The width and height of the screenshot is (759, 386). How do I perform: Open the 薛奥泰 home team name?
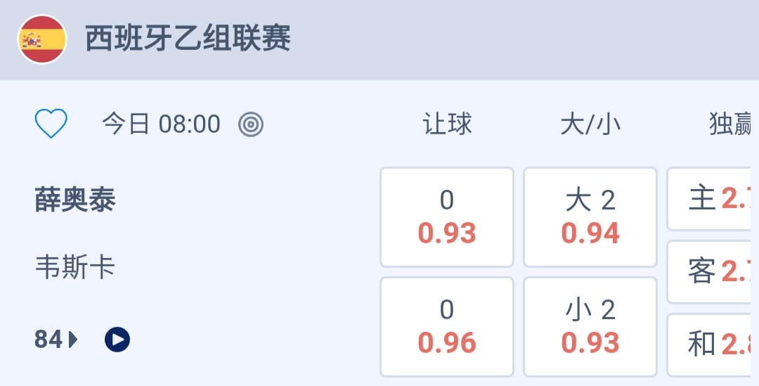75,200
